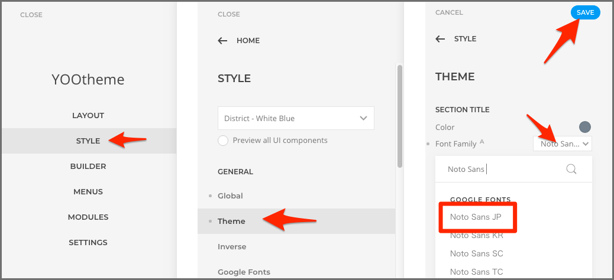Viewport: 614px width, 280px height.
Task: Click the search magnifier icon in font list
Action: point(571,170)
